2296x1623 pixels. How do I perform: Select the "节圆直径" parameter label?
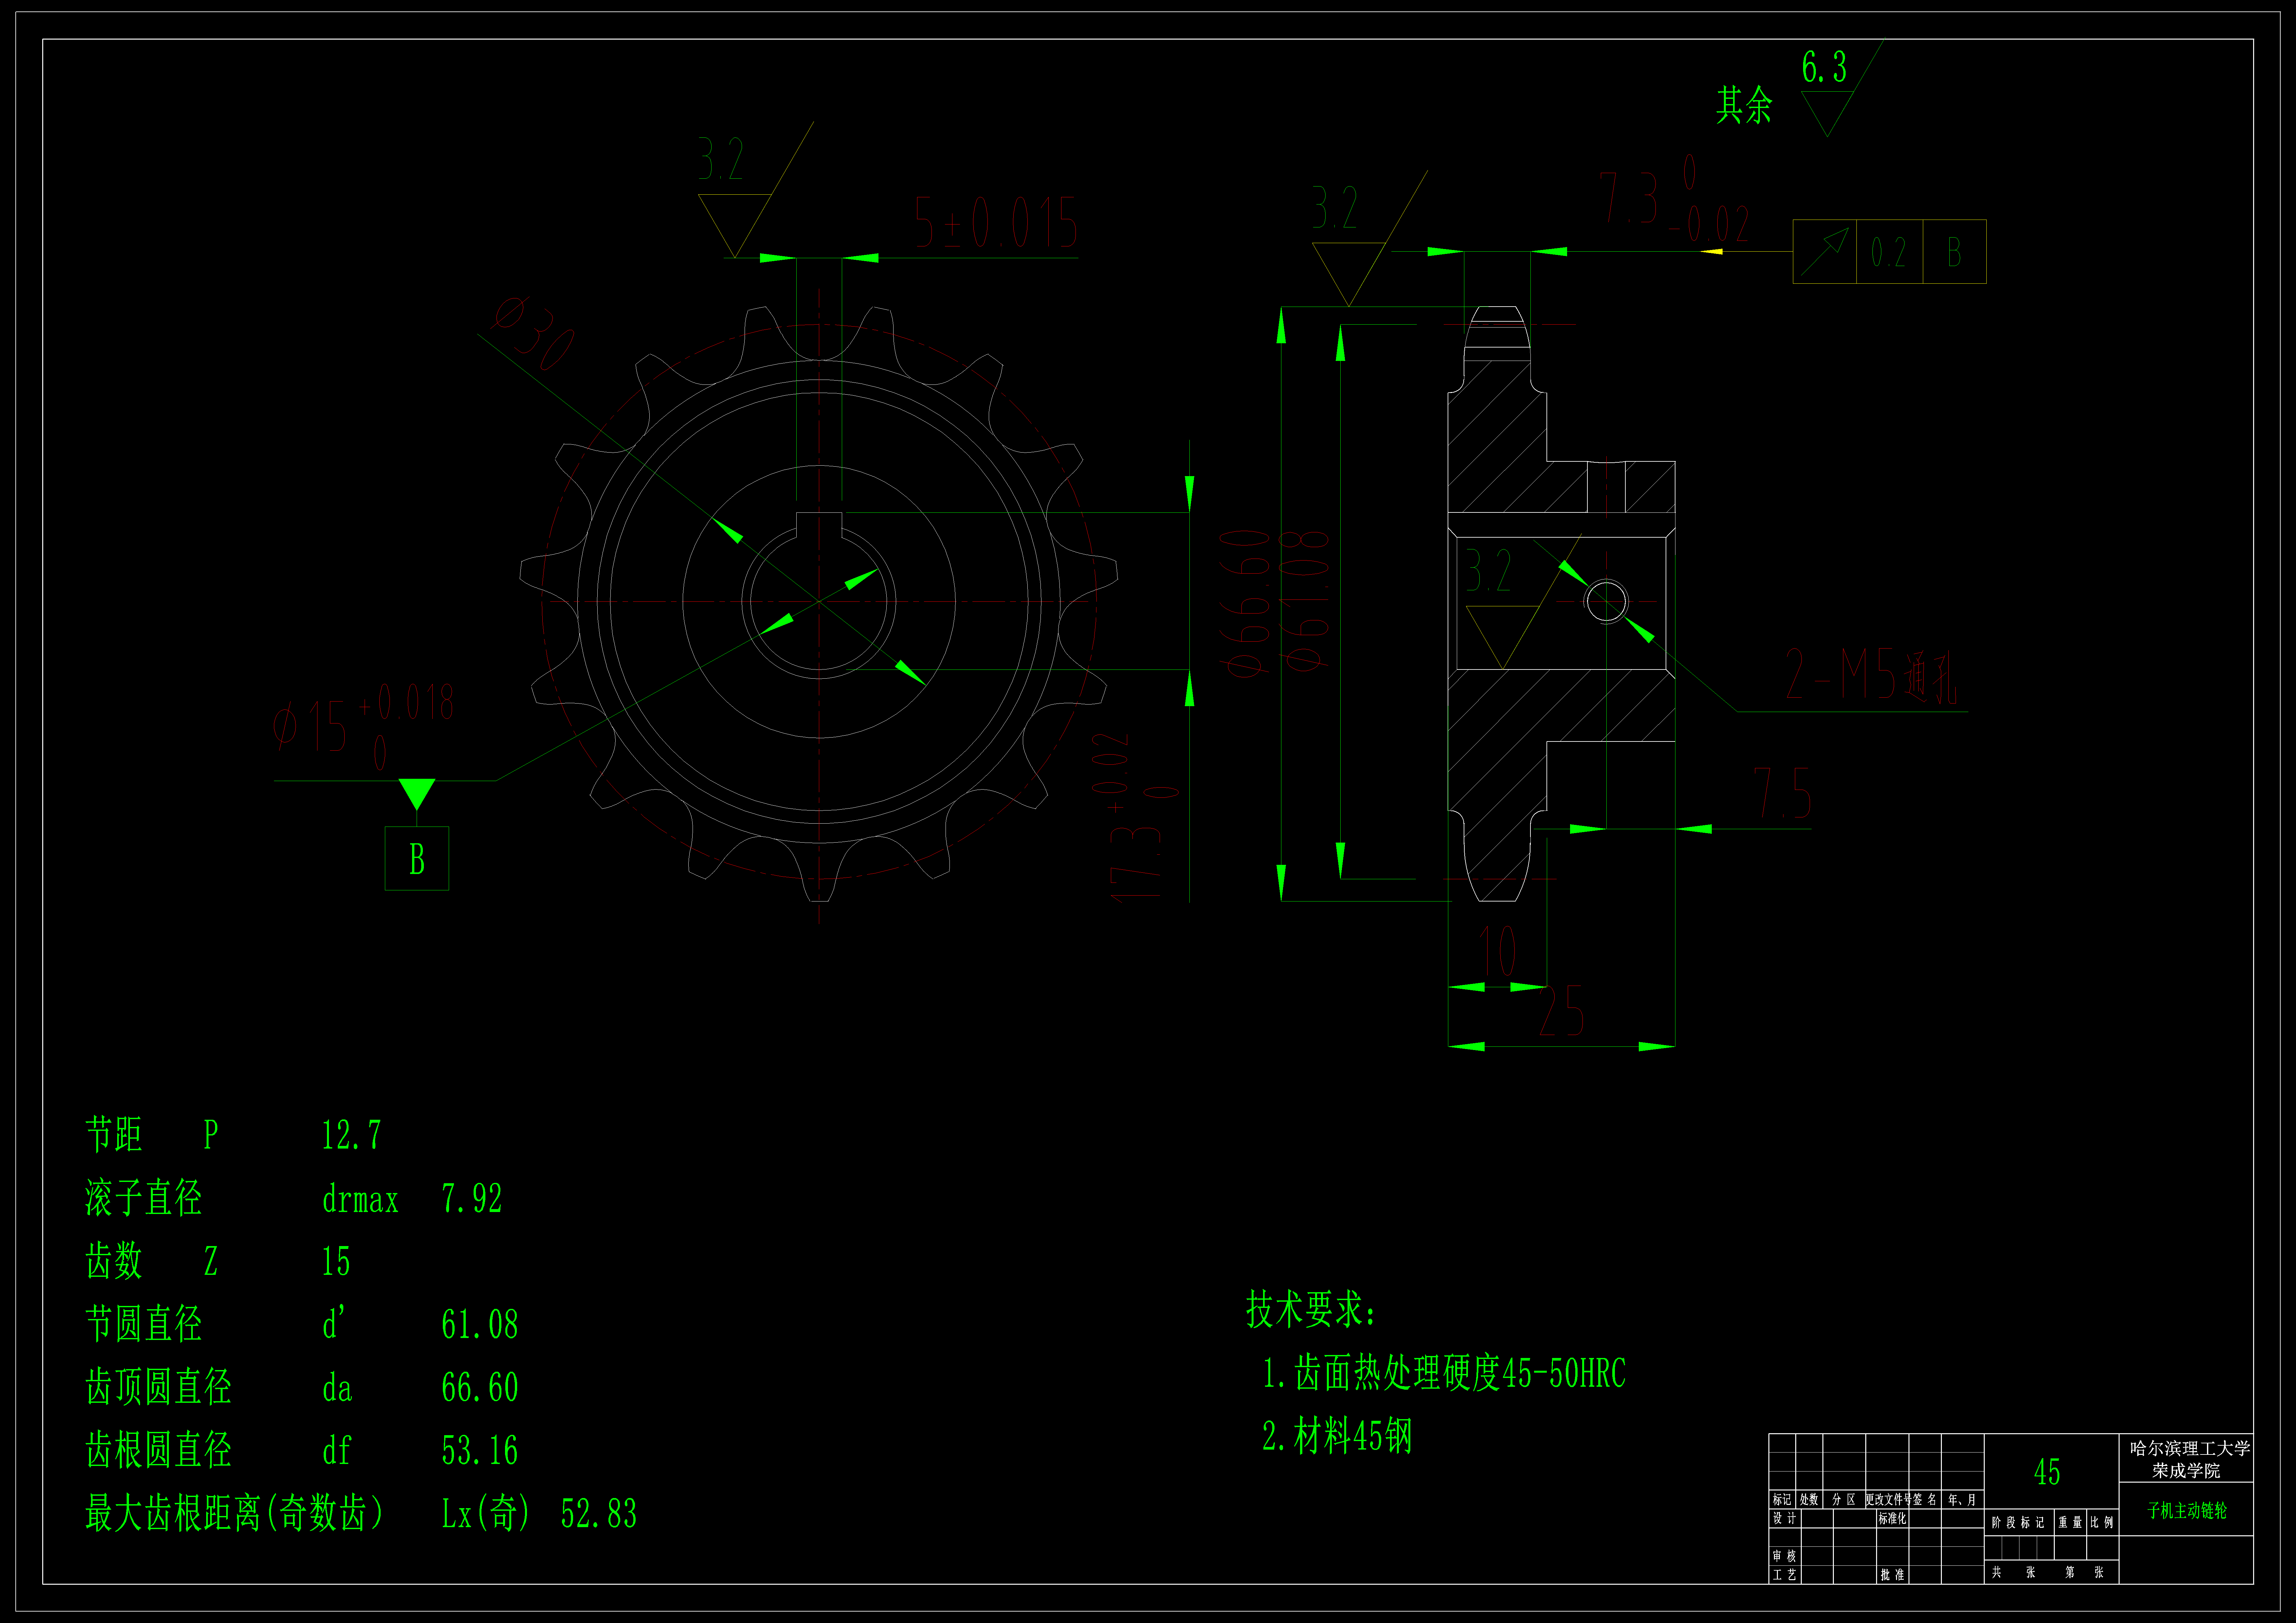point(144,1324)
